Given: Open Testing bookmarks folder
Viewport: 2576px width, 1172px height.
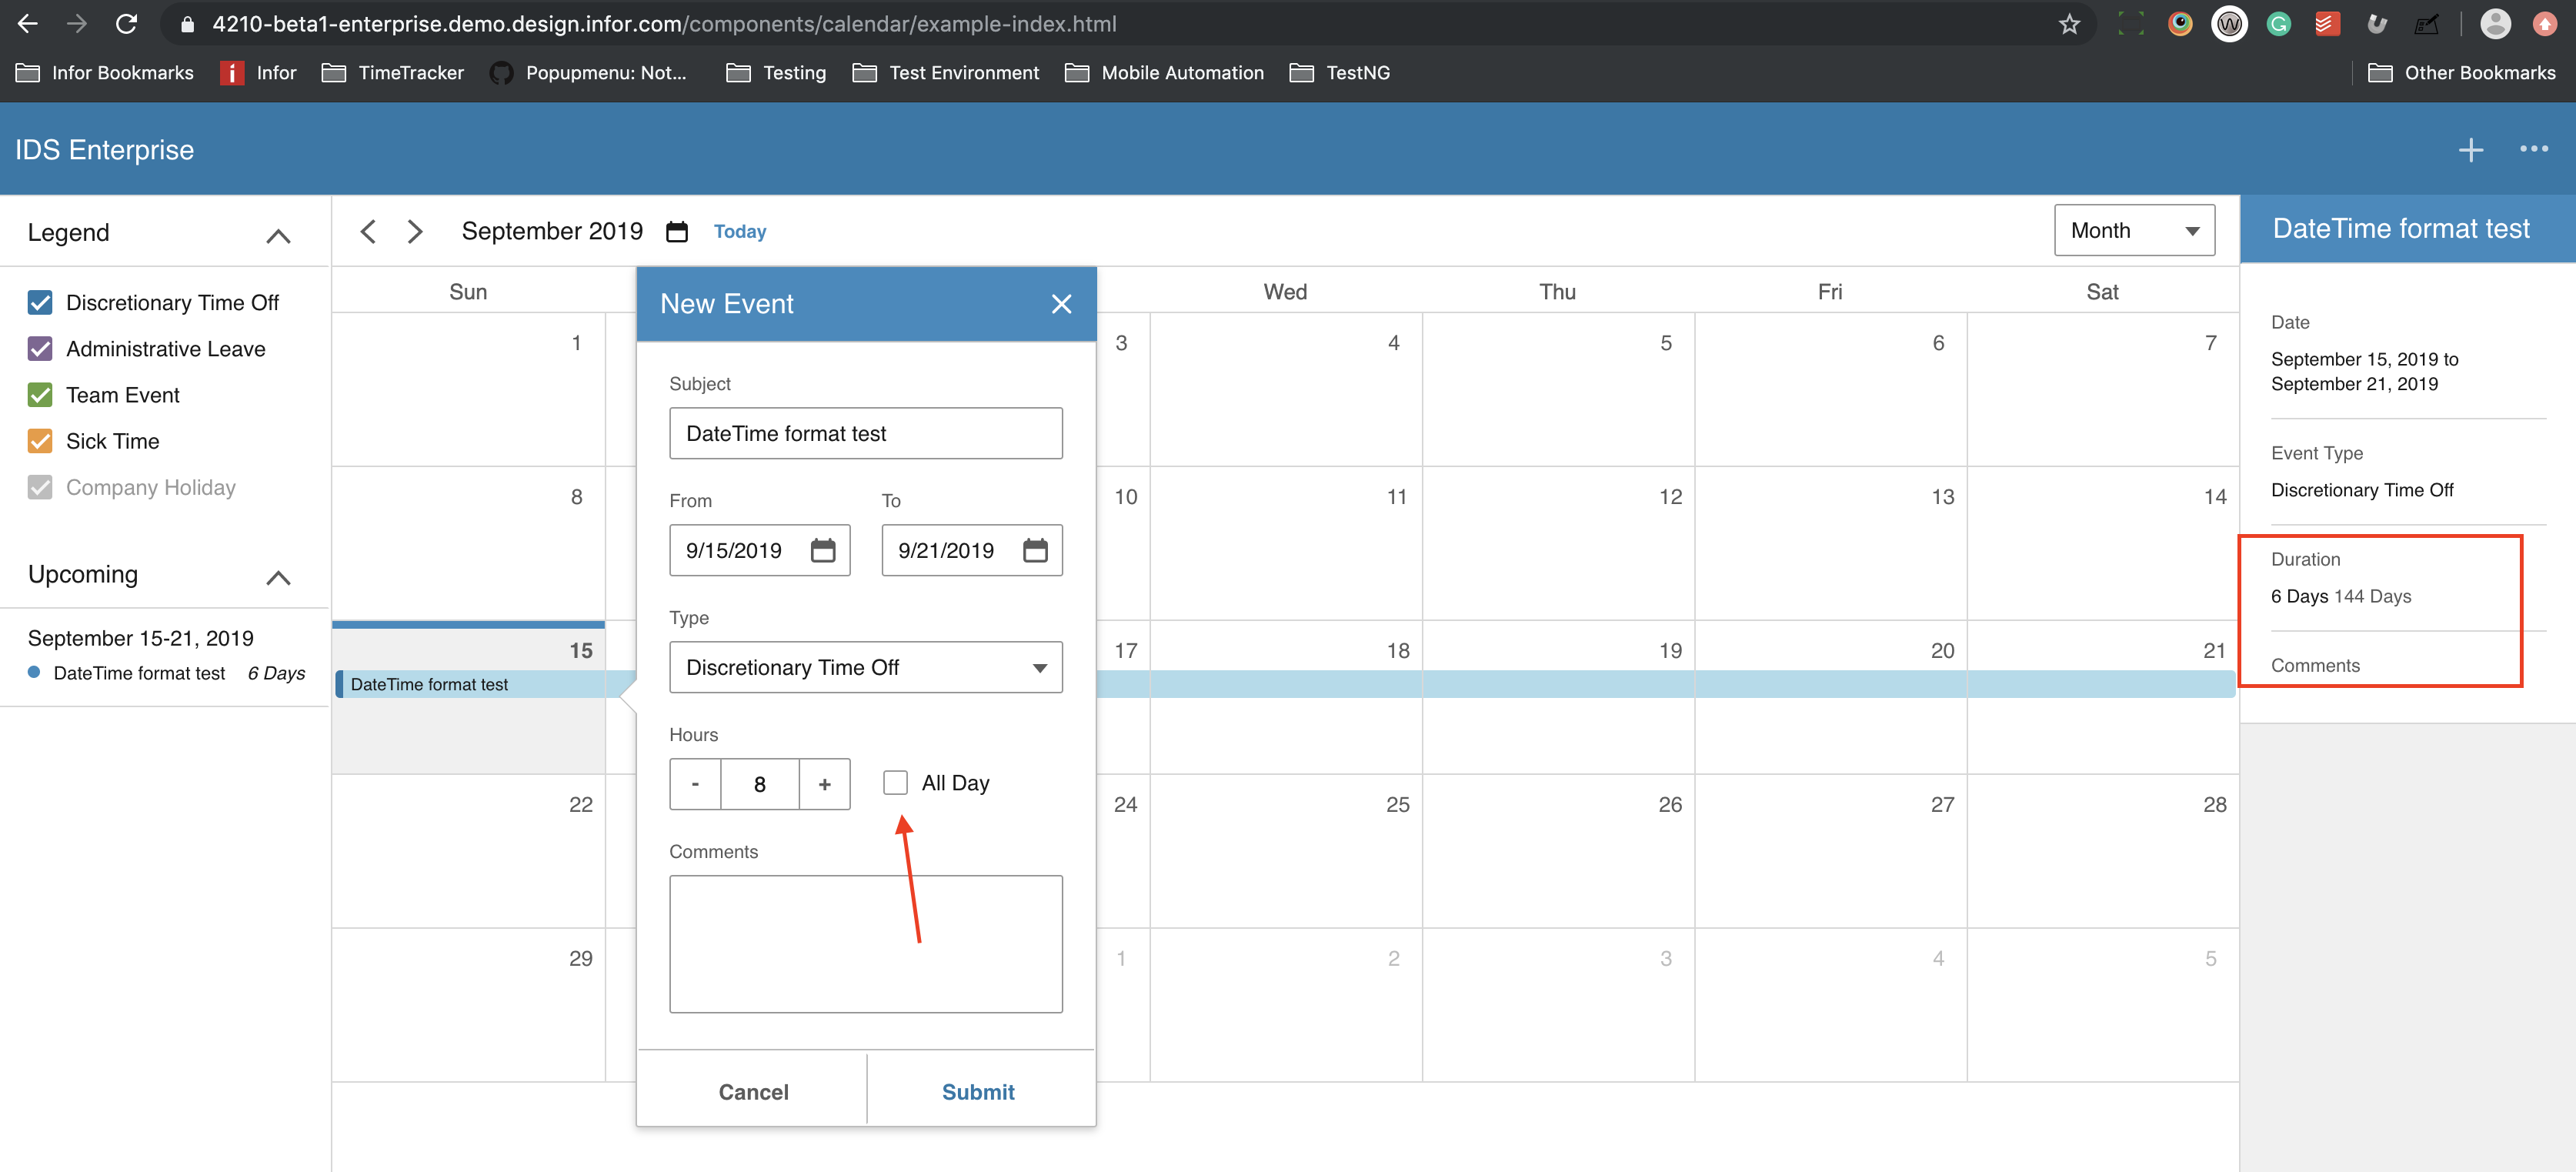Looking at the screenshot, I should pos(776,73).
